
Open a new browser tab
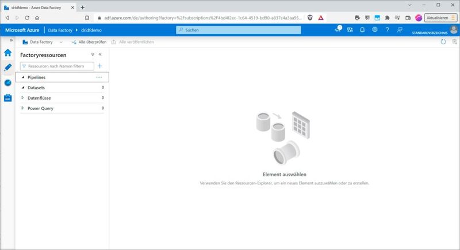[x=82, y=7]
